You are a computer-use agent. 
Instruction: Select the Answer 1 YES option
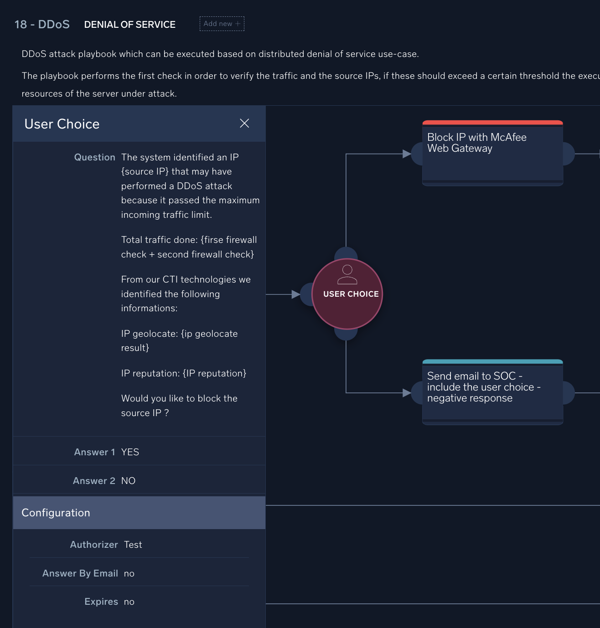pyautogui.click(x=130, y=452)
